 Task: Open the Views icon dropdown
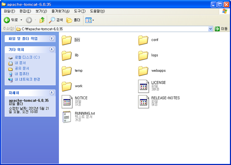[90, 20]
